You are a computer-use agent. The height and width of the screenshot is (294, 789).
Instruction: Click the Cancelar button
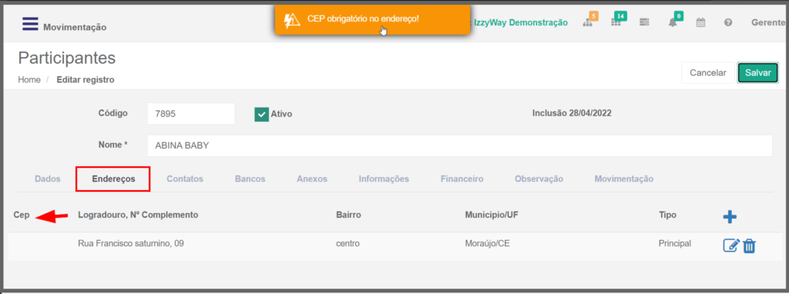click(708, 73)
